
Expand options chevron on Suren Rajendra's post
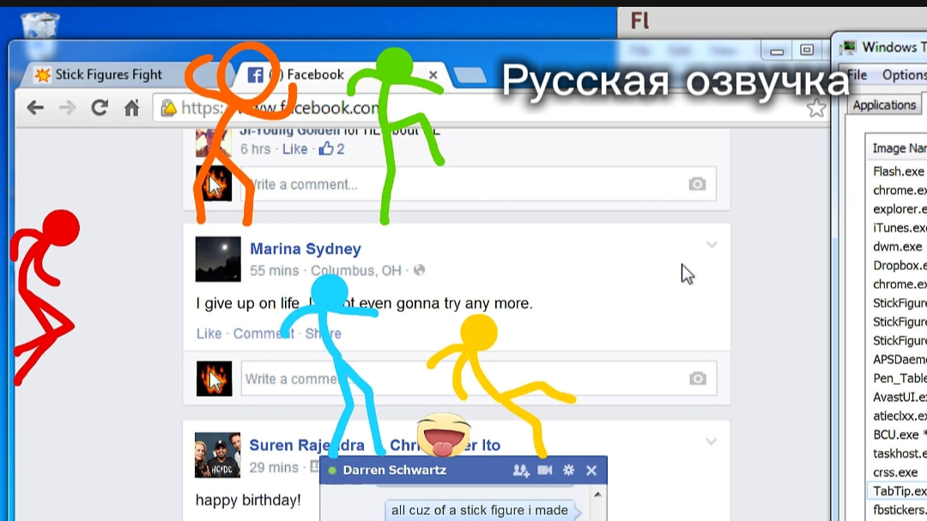[x=712, y=441]
